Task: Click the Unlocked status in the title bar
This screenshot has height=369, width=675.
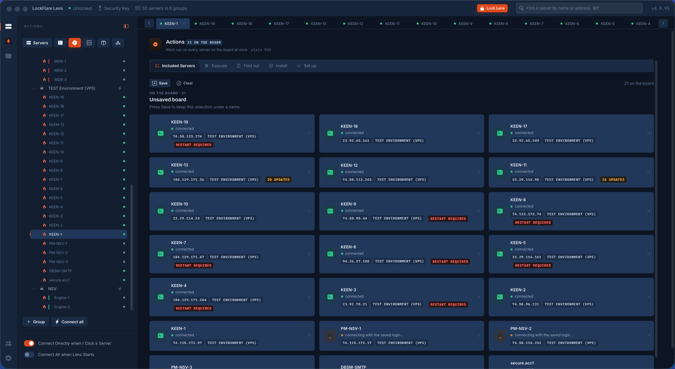Action: 80,8
